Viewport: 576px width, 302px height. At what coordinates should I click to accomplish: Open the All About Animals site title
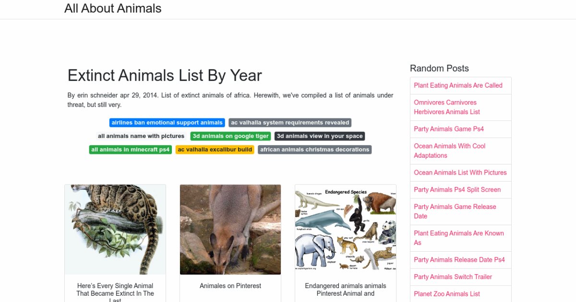point(113,9)
